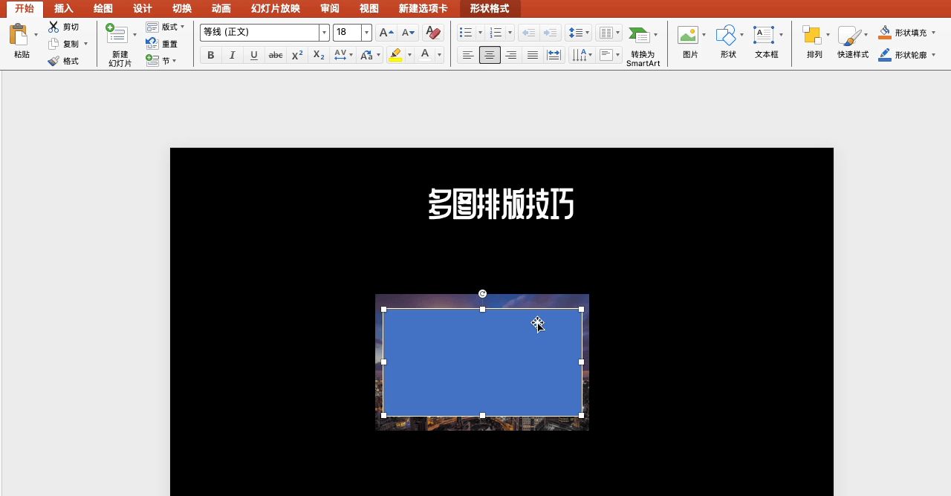Open the 形状 shapes gallery icon

coord(725,36)
